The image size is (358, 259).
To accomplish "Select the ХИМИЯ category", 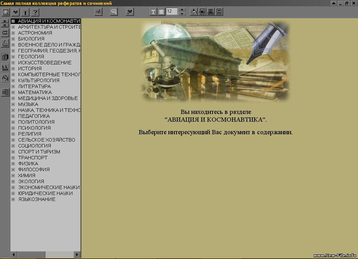I will (x=27, y=175).
